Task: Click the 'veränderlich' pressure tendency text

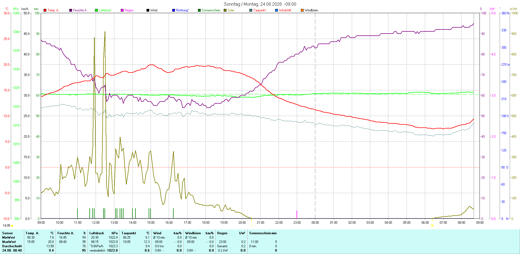Action: pyautogui.click(x=97, y=250)
